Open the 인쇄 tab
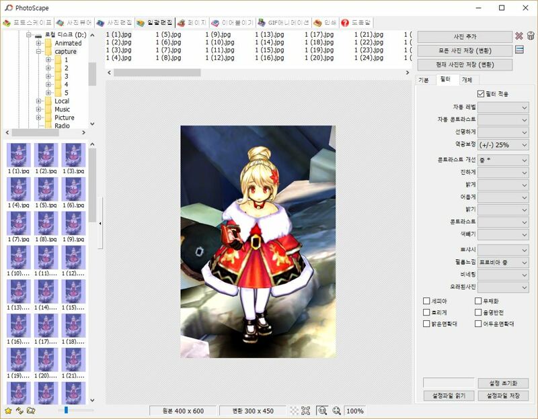This screenshot has height=419, width=538. click(x=325, y=23)
